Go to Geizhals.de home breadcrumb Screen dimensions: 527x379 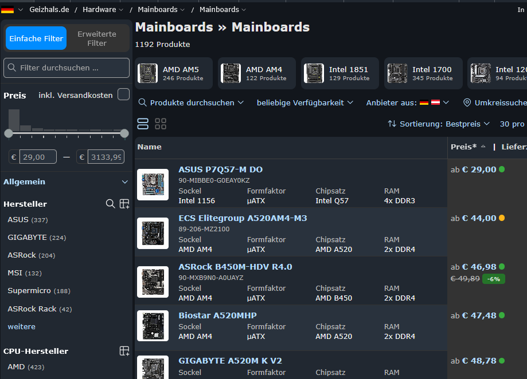tap(49, 10)
